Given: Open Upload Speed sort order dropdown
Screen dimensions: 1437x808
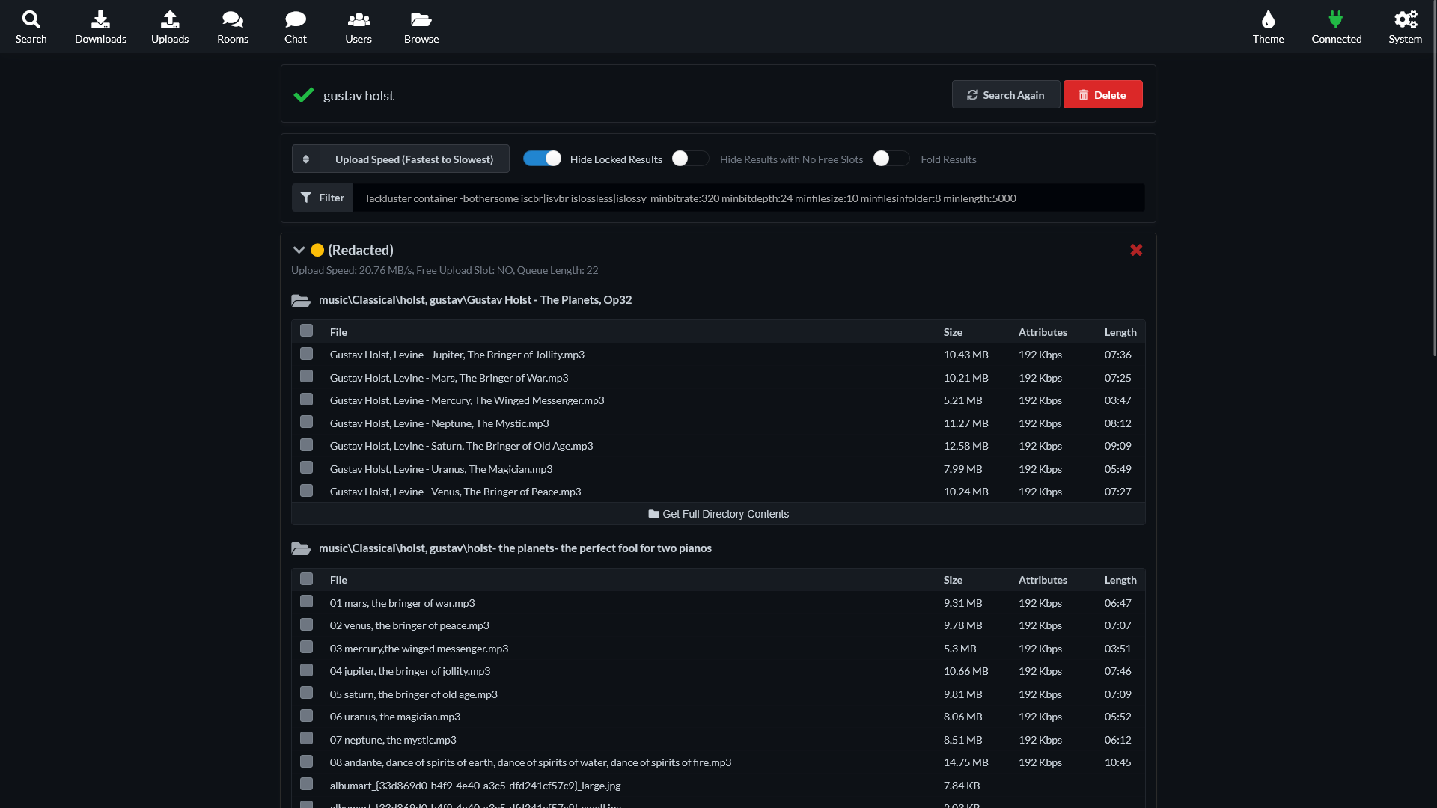Looking at the screenshot, I should 400,159.
